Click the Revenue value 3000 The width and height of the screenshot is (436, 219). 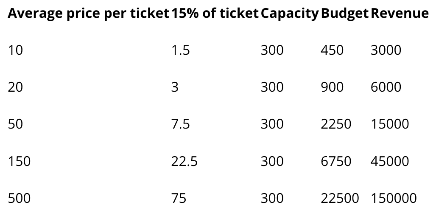(x=386, y=50)
